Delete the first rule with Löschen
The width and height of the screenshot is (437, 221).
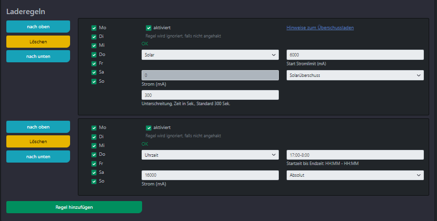pyautogui.click(x=38, y=41)
